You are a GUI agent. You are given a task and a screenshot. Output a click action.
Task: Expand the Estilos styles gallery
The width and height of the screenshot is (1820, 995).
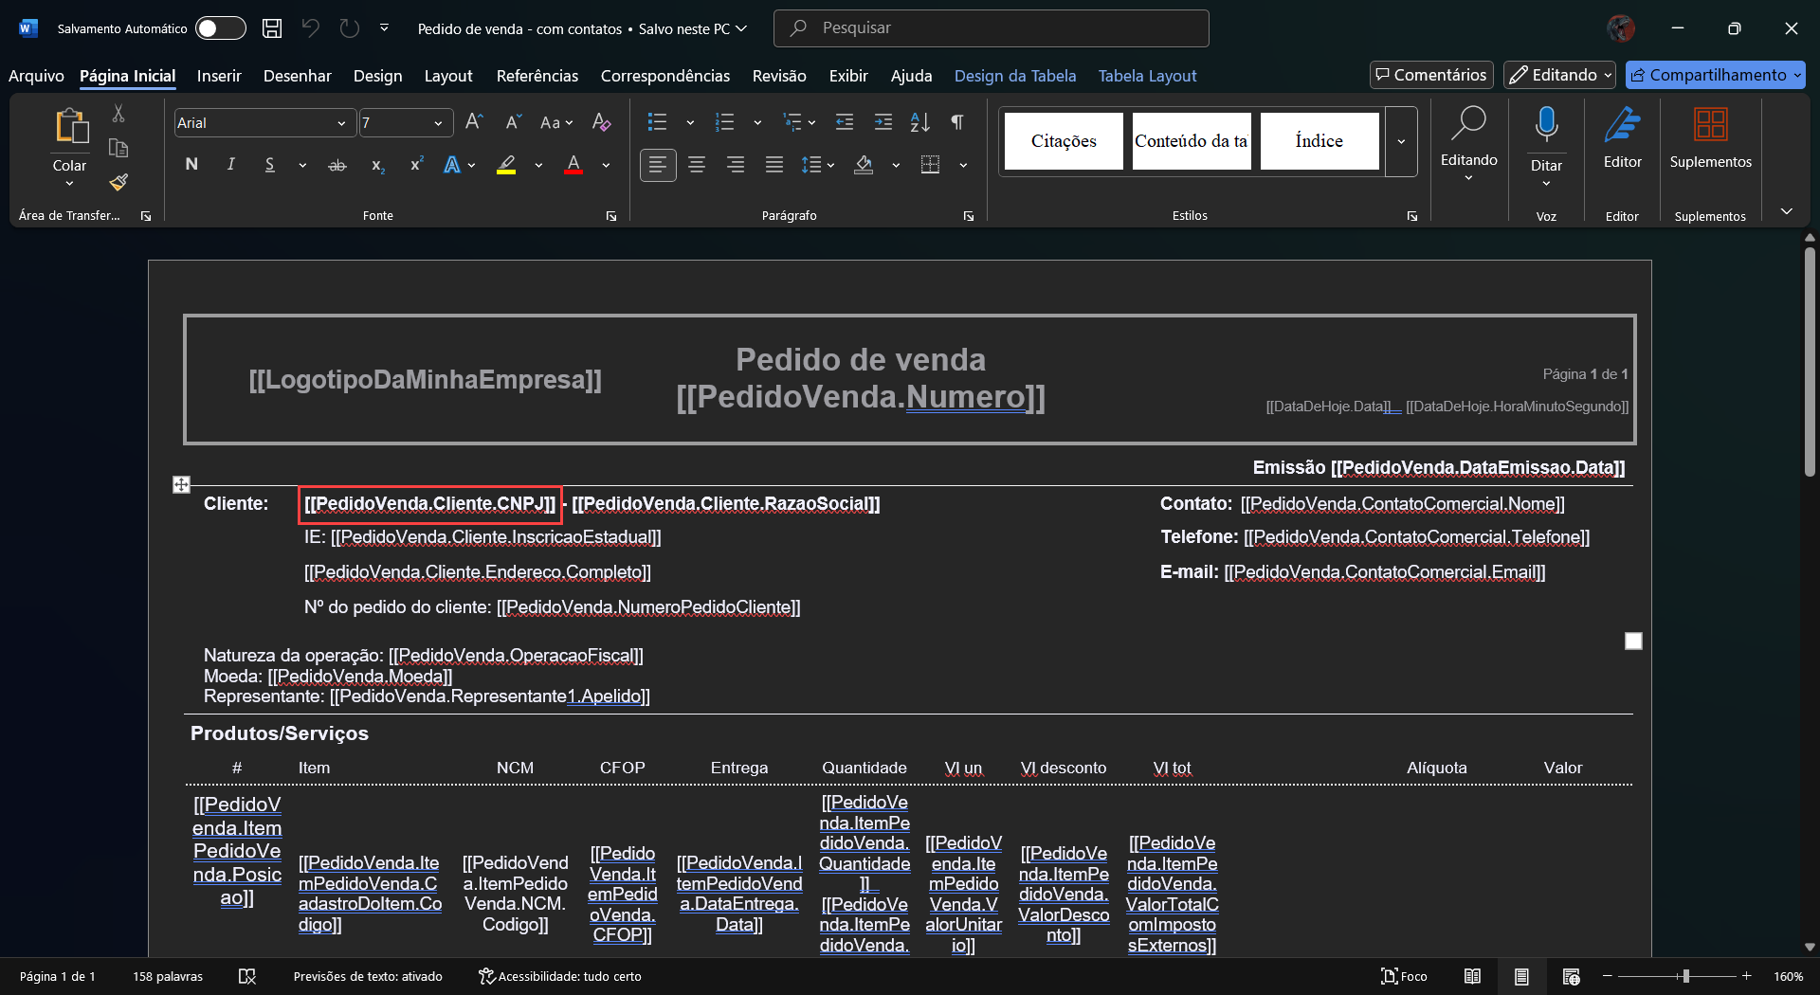point(1401,142)
